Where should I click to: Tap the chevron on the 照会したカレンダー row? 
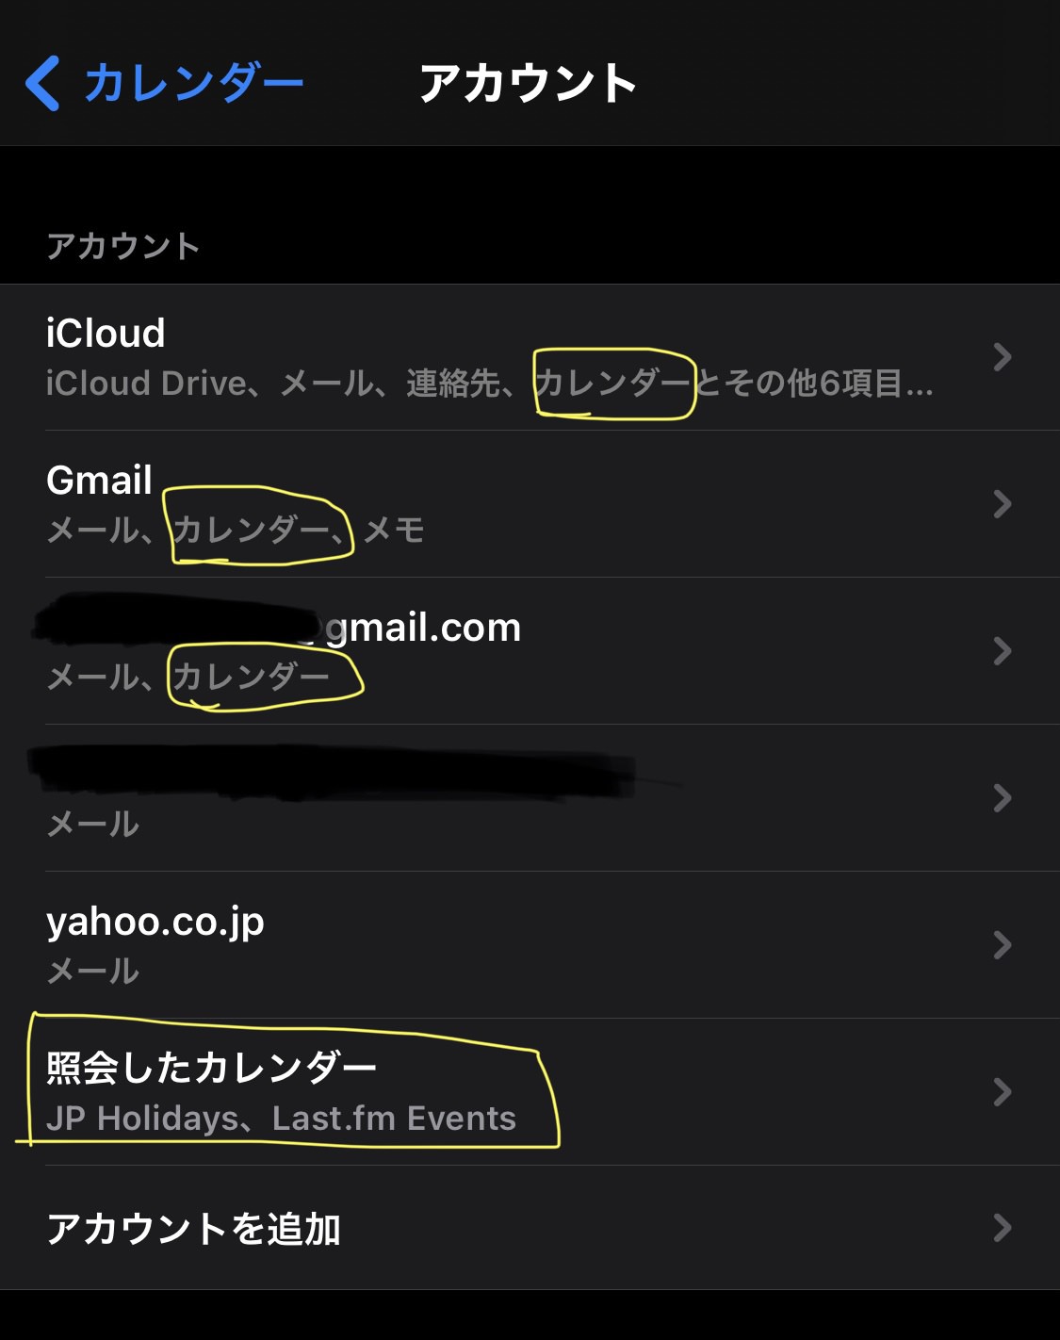click(x=1003, y=1092)
